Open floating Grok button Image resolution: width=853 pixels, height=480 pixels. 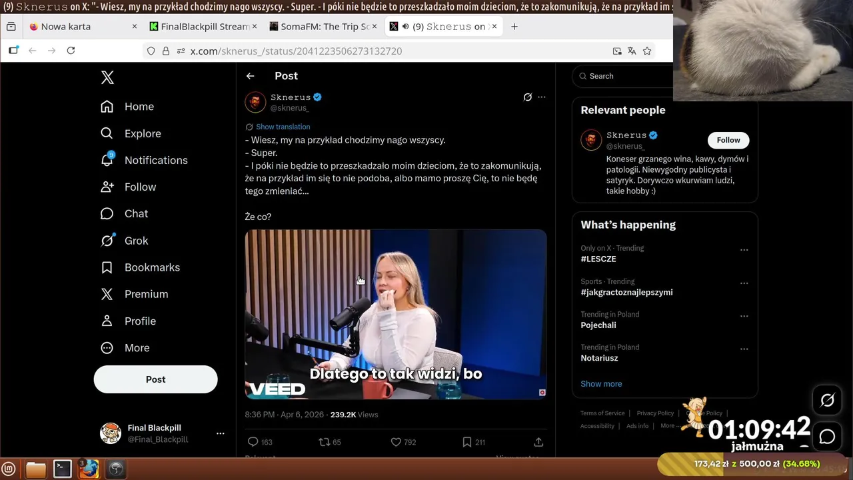coord(827,400)
